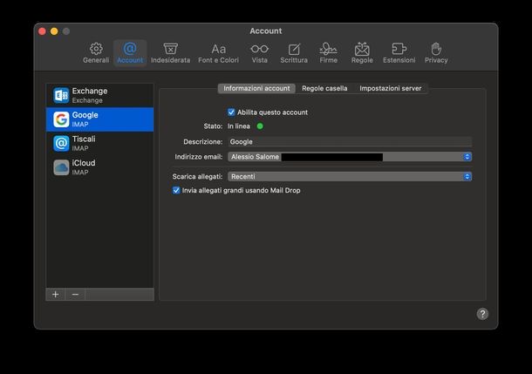The width and height of the screenshot is (532, 374).
Task: Switch to the Impostazioni server tab
Action: 390,89
